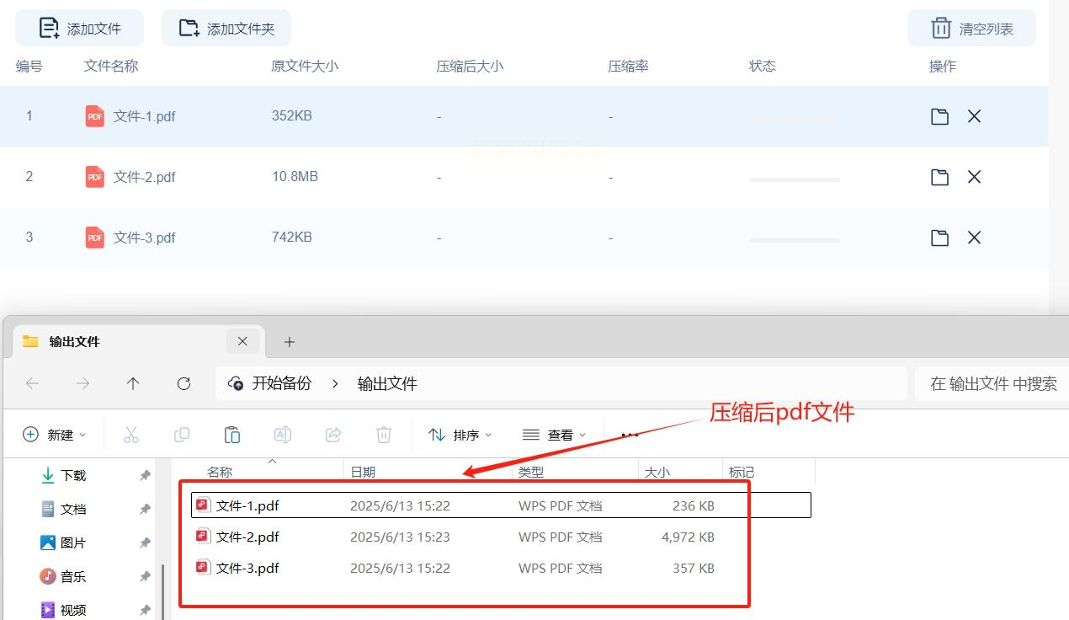Click the 添加文件 button
1069x620 pixels.
pos(80,29)
